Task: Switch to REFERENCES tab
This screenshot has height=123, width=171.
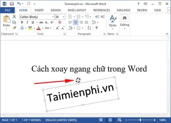Action: 102,10
